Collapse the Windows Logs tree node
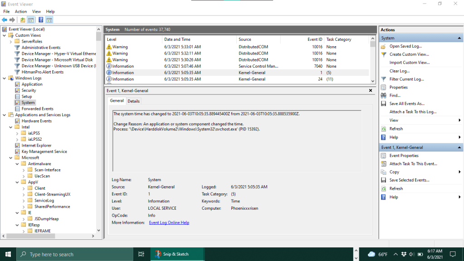 (x=5, y=78)
